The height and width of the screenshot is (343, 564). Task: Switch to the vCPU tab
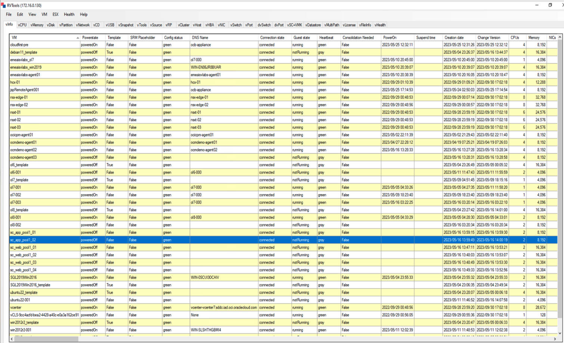pyautogui.click(x=22, y=25)
